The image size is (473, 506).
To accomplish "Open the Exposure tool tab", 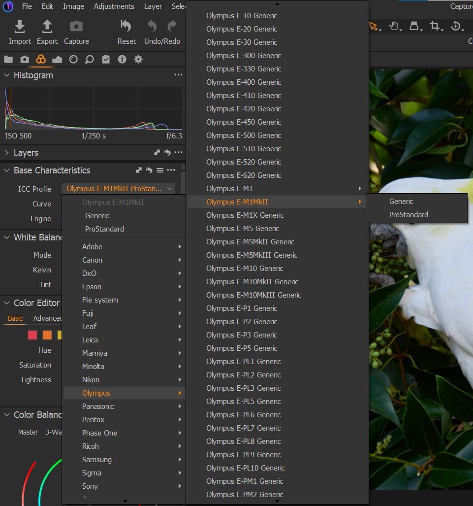I will 57,60.
